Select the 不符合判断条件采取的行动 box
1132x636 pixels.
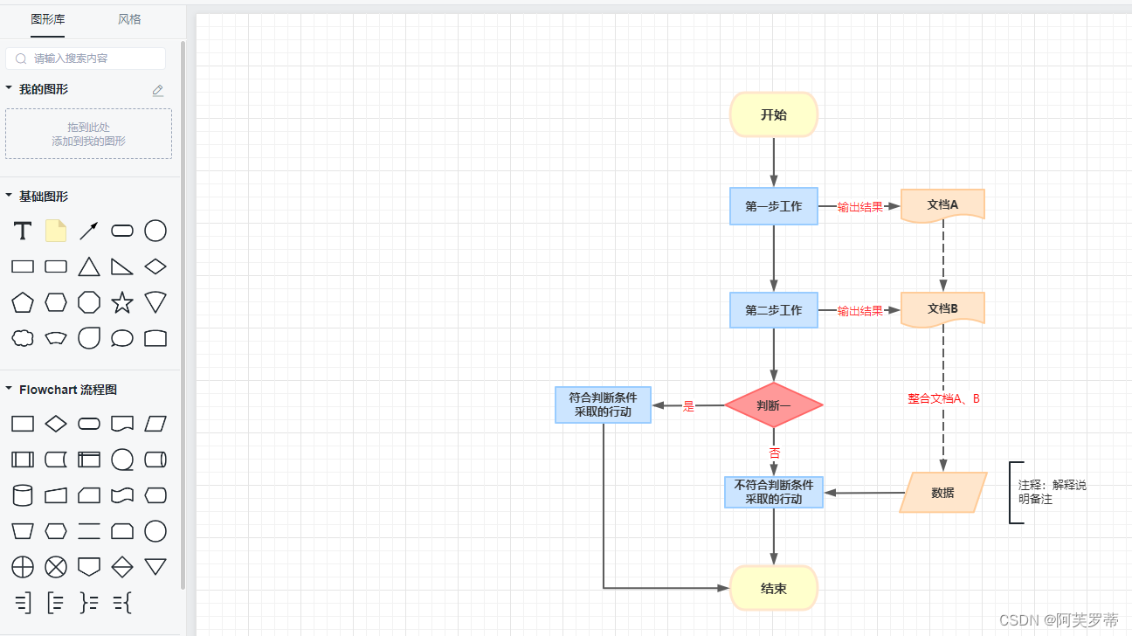[774, 492]
